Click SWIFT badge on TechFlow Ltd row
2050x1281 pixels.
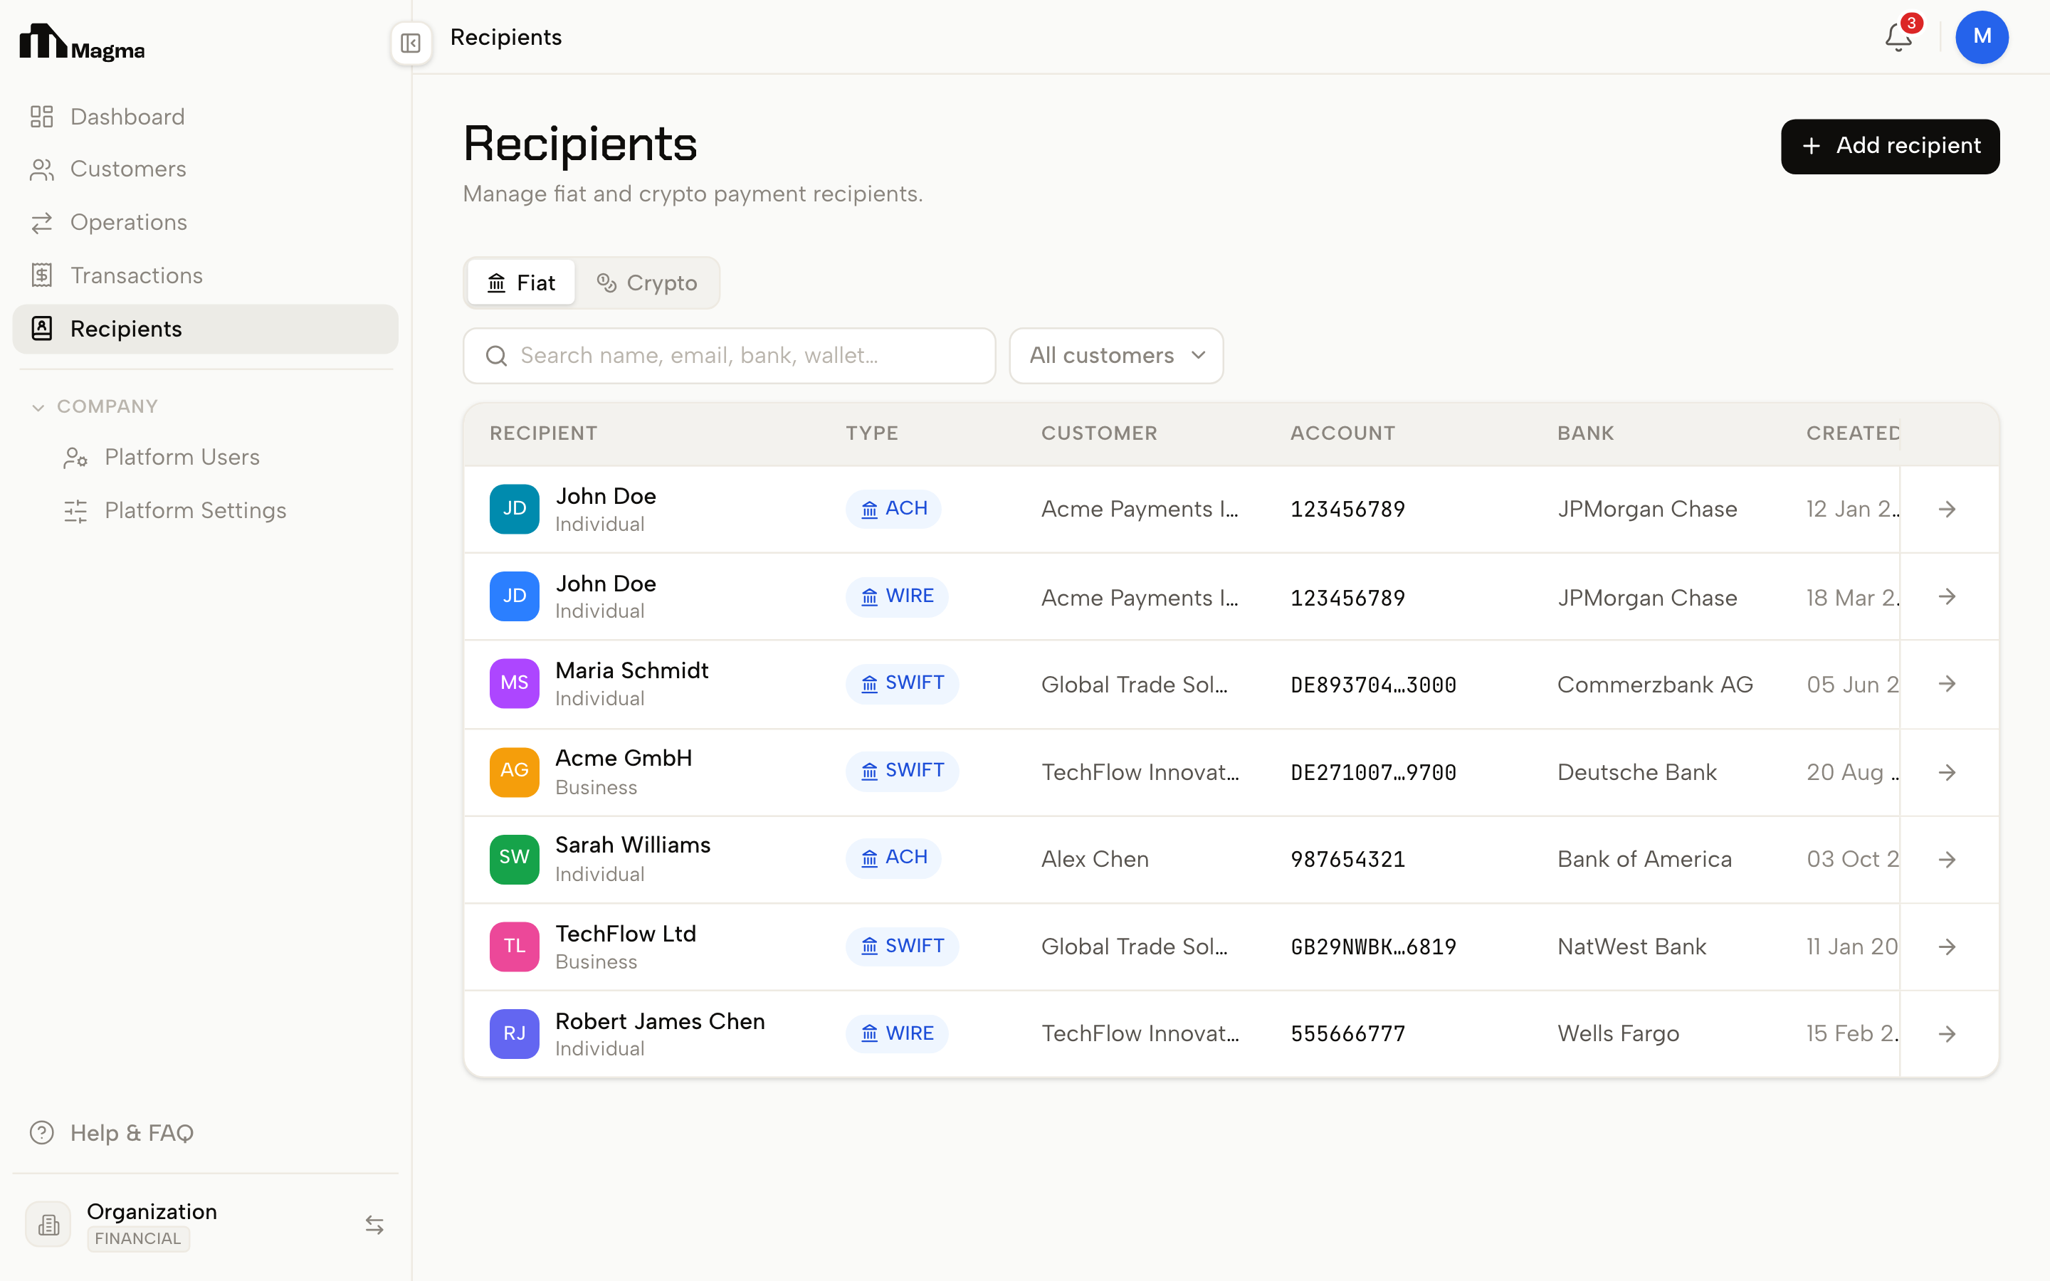point(902,946)
